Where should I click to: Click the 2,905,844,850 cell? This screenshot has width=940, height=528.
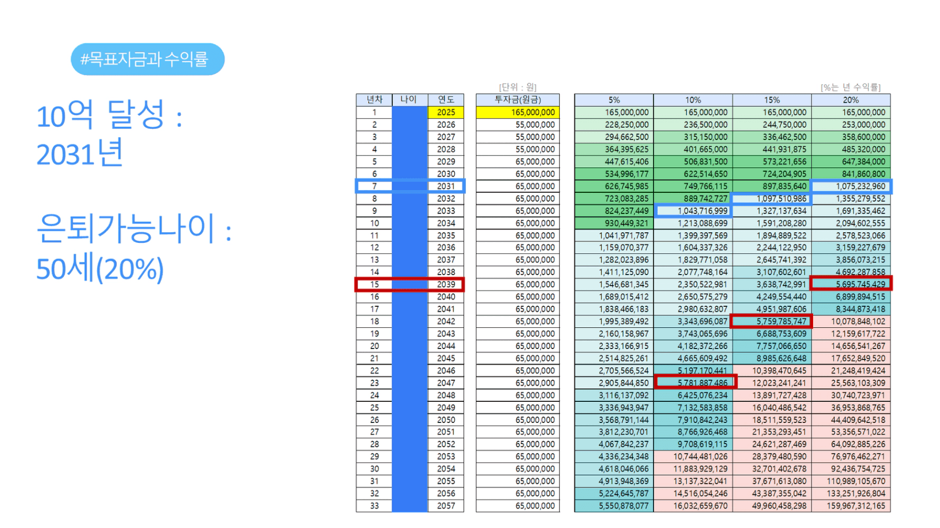(614, 383)
